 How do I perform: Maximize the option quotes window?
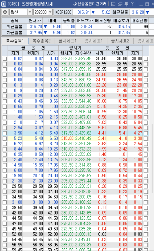147,4
